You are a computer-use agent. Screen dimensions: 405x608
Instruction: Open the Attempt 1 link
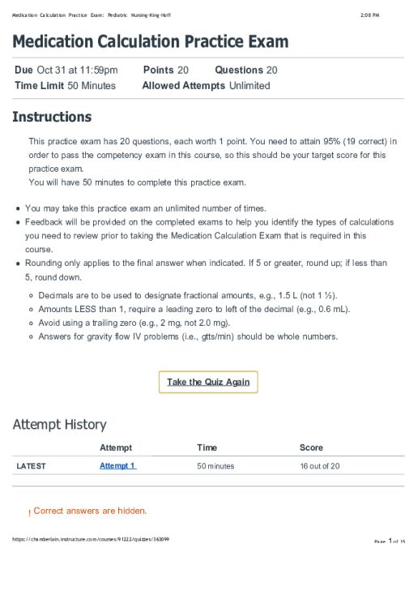[117, 465]
